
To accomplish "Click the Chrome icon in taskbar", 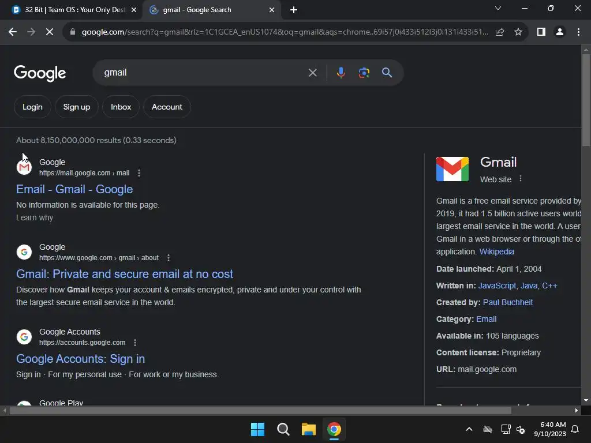I will point(334,429).
